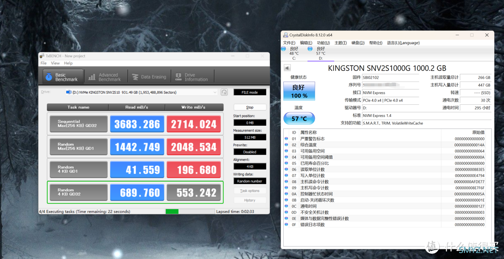Open the 编辑(E) menu
Screen dimensions: 504x259
[x=306, y=43]
